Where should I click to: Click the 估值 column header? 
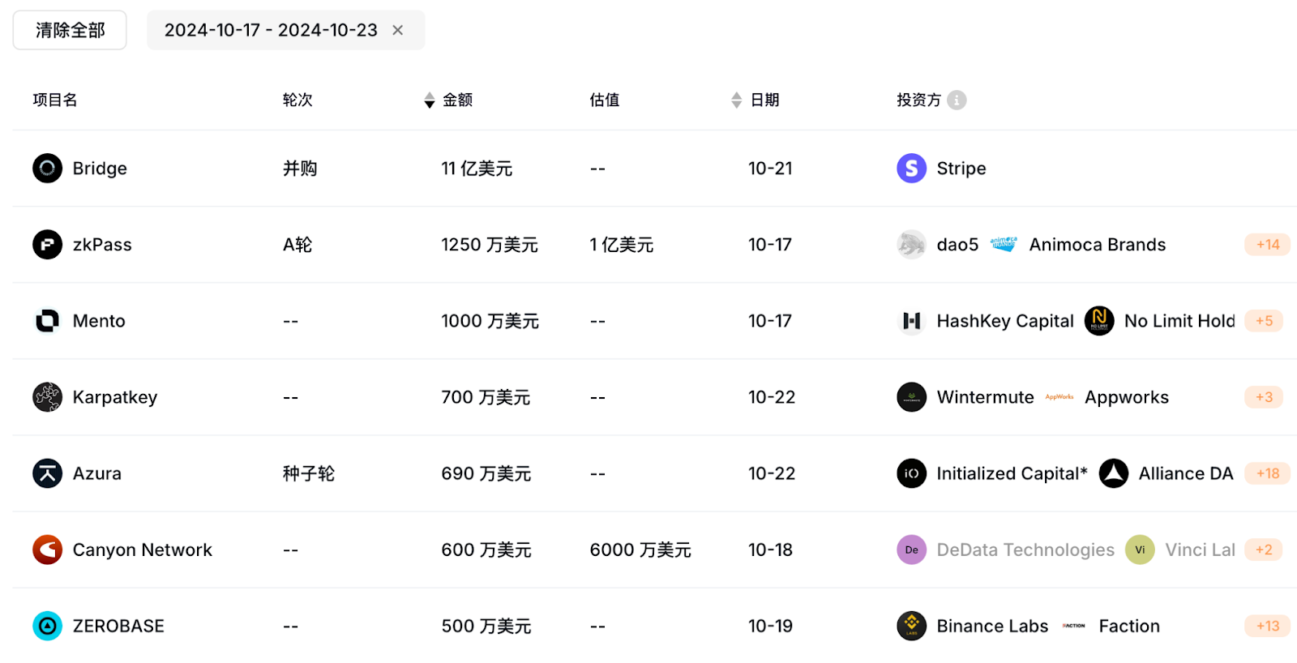pyautogui.click(x=605, y=100)
